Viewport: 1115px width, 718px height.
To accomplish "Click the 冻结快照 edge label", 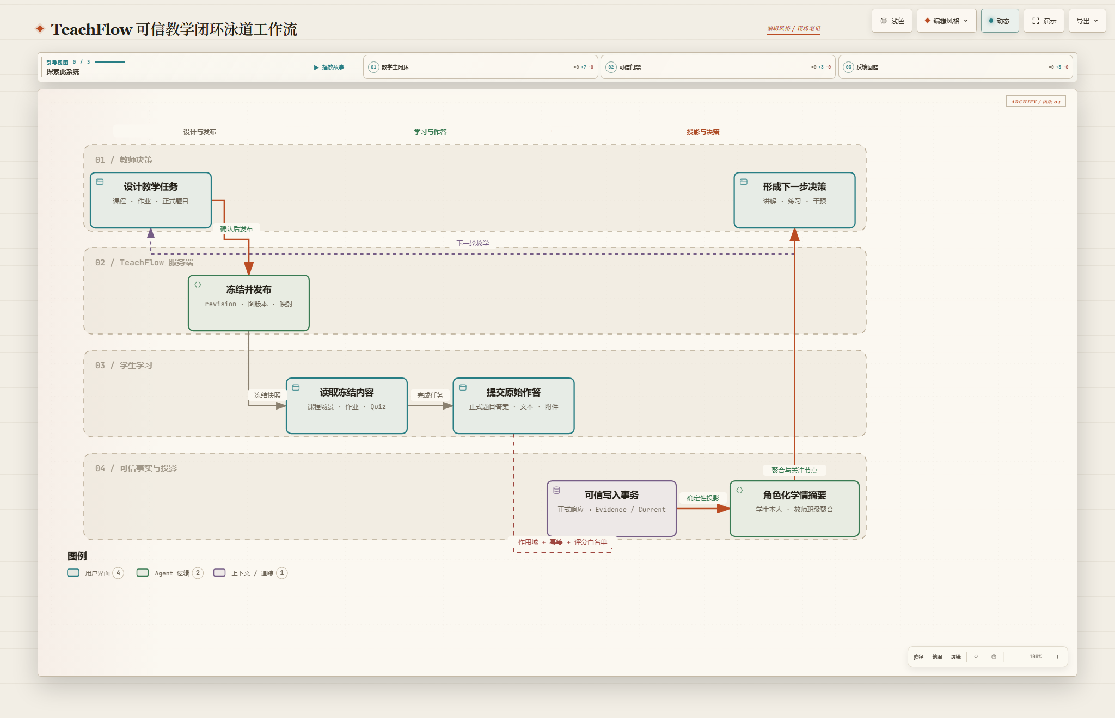I will click(267, 395).
